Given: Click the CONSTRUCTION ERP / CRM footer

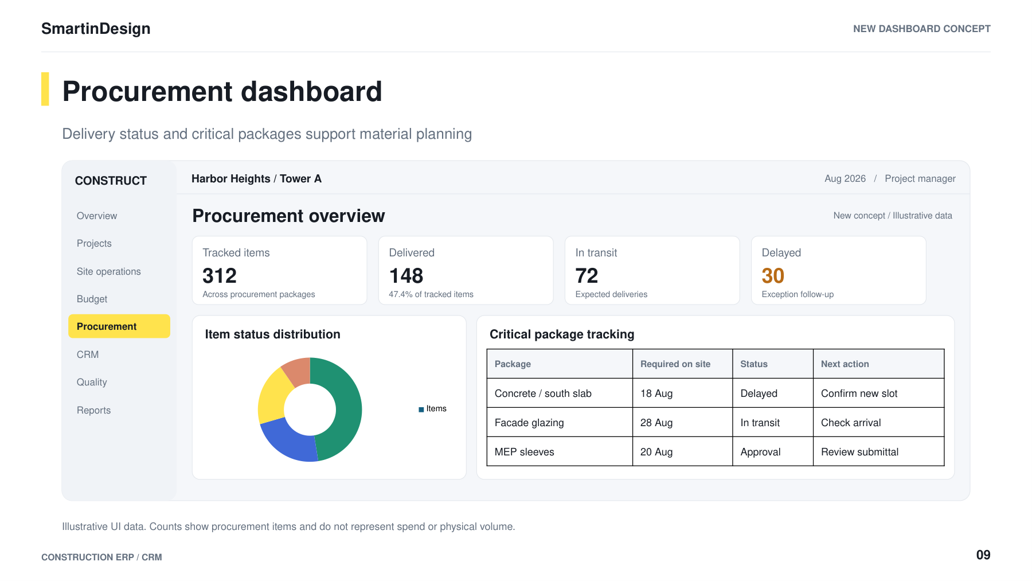Looking at the screenshot, I should coord(101,557).
